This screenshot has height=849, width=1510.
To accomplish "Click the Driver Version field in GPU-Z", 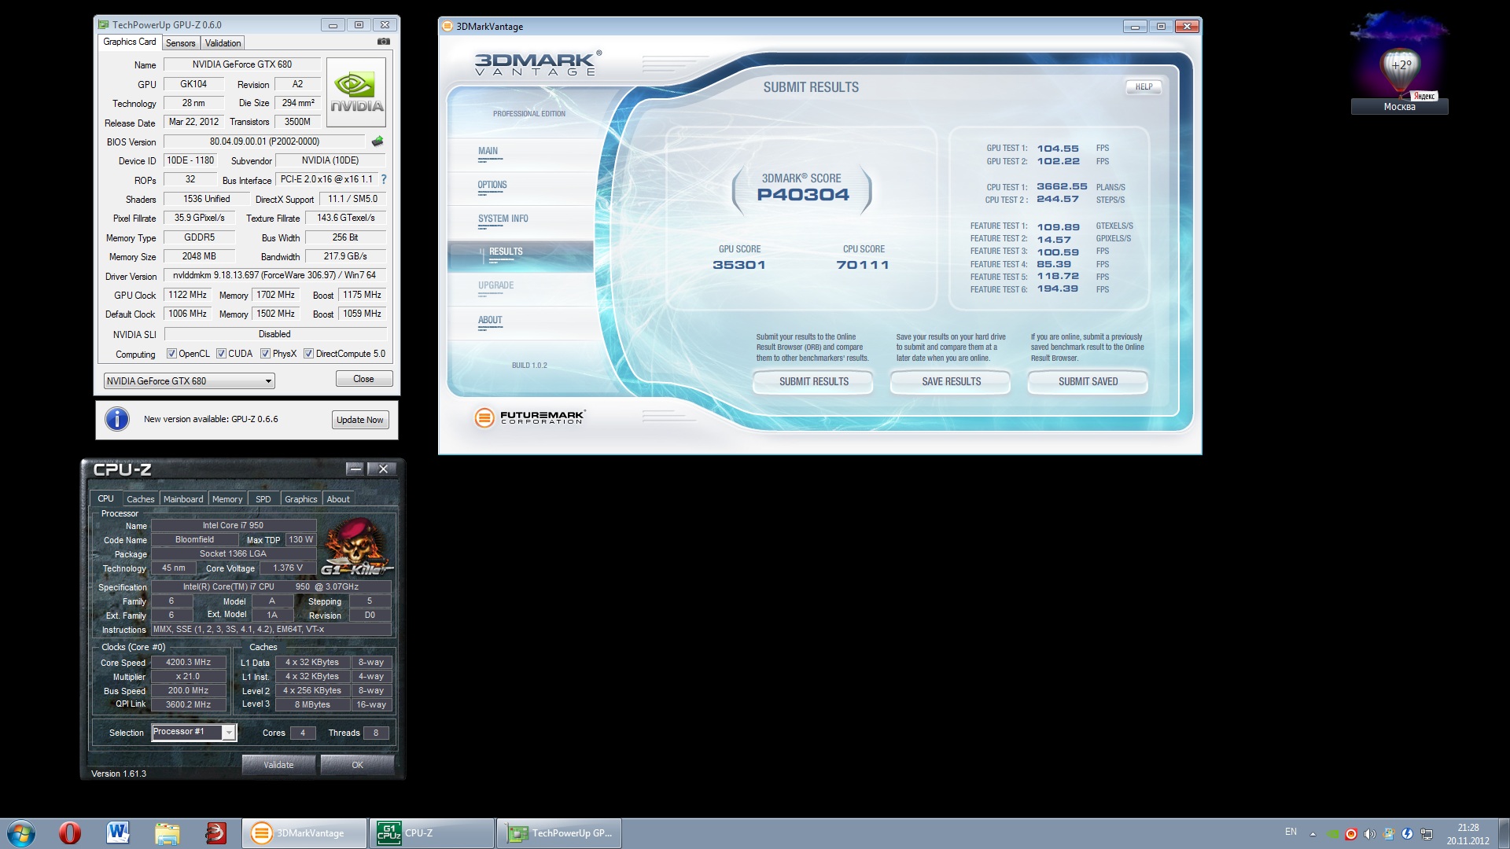I will (274, 276).
